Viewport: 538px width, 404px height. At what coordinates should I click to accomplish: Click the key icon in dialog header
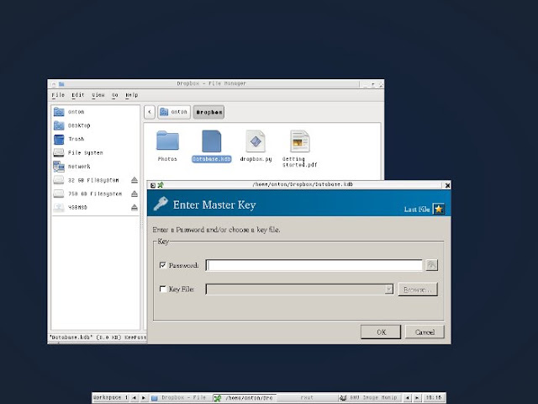coord(161,204)
